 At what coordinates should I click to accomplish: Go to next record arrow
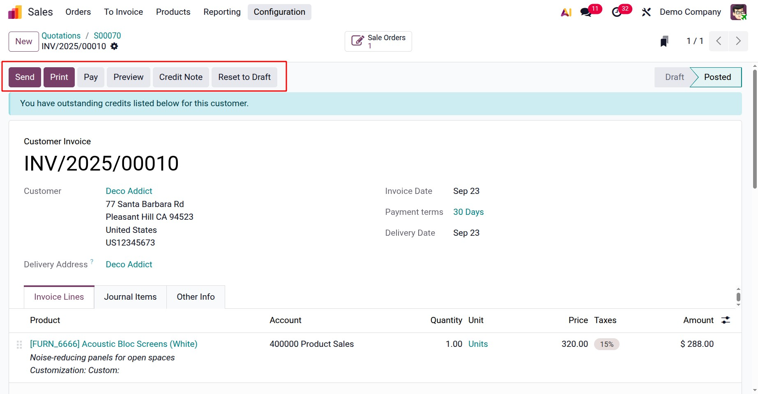click(738, 41)
